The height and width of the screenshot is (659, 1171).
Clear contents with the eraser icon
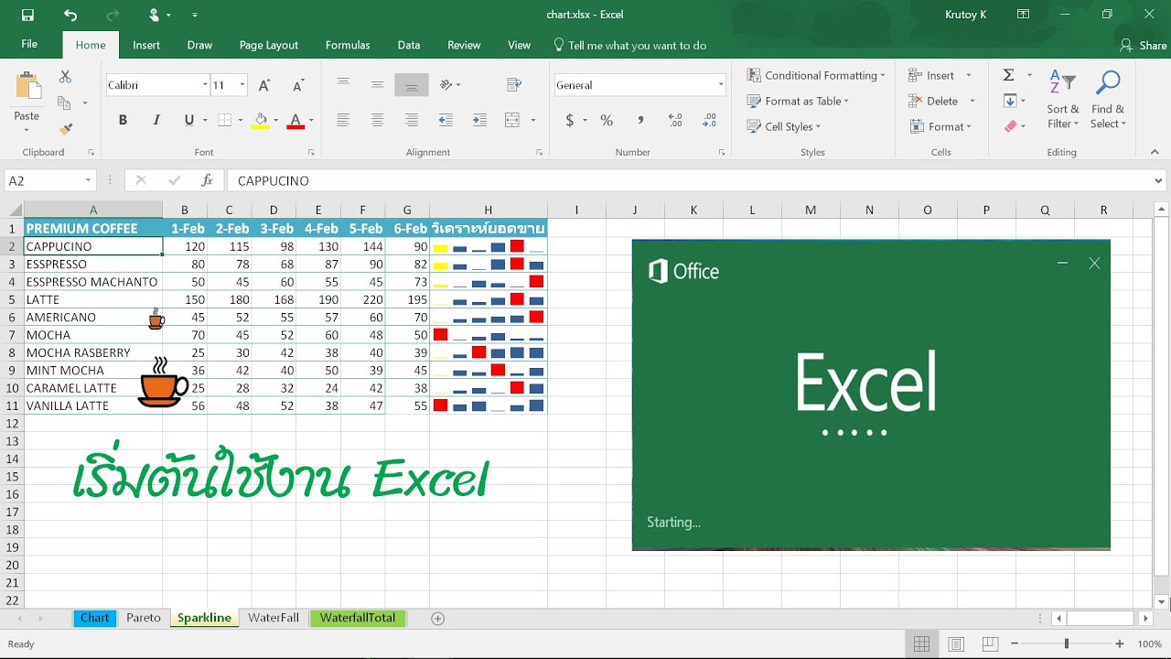(1010, 126)
